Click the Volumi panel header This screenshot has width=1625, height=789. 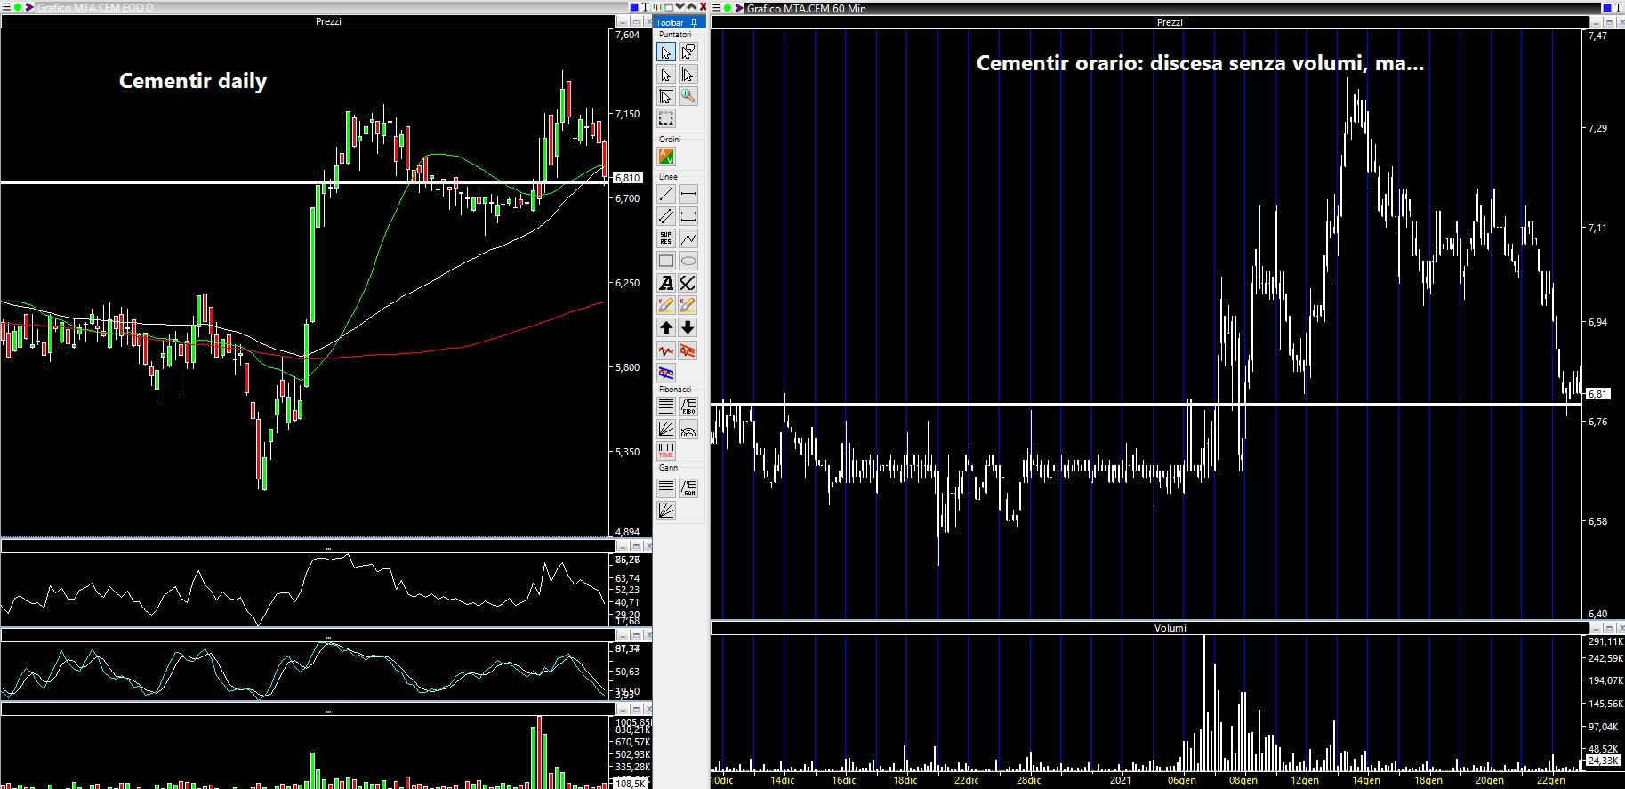(1170, 628)
